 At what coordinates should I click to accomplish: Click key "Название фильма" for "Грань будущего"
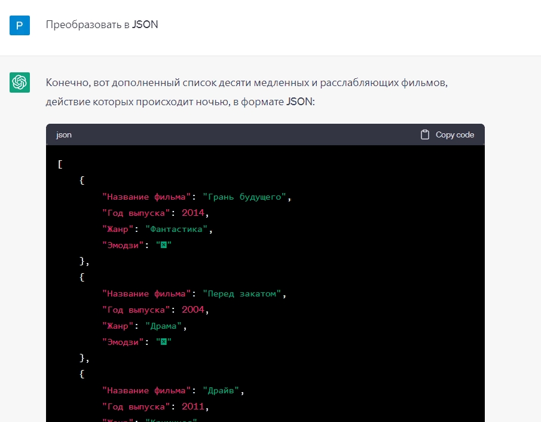pos(146,197)
